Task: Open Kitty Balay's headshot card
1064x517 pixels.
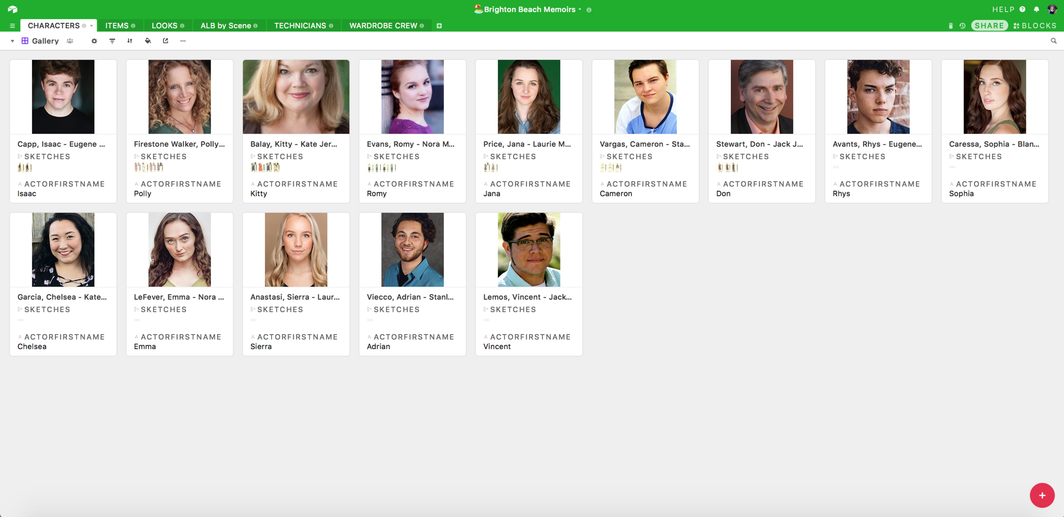Action: (296, 97)
